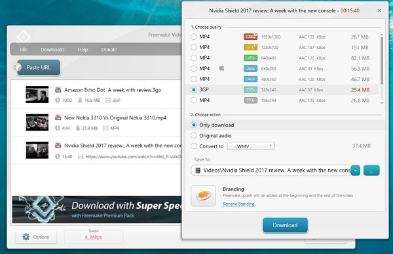
Task: Click the yellow 720p HD quality badge
Action: point(251,47)
